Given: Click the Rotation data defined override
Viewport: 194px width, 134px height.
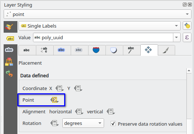Looking at the screenshot, I should click(x=54, y=123).
